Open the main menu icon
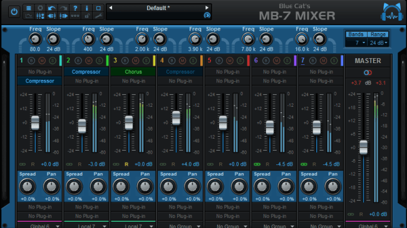Viewport: 407px width, 228px height. pyautogui.click(x=28, y=8)
